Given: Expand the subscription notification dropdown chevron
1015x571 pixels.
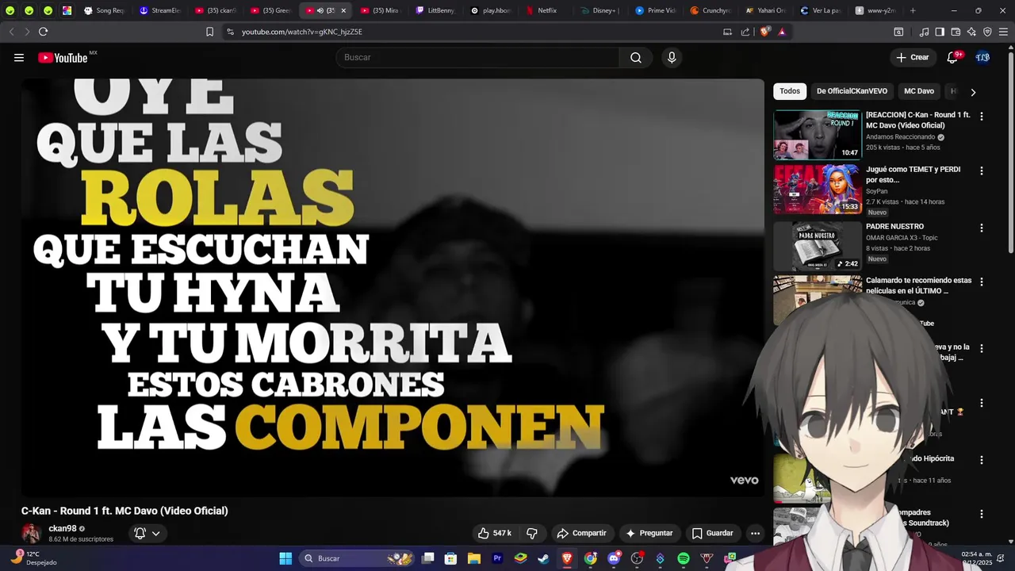Looking at the screenshot, I should (x=156, y=533).
